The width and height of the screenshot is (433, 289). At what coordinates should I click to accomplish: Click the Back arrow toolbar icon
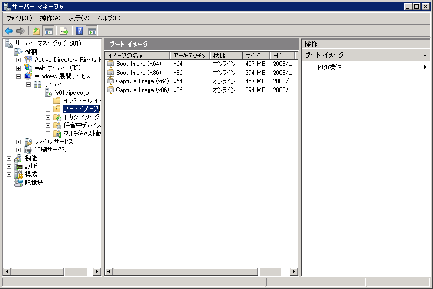(9, 31)
